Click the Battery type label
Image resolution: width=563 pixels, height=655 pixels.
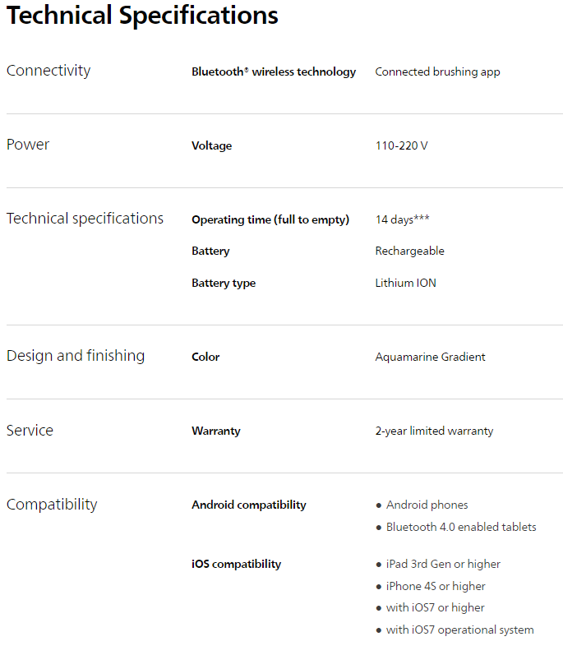pyautogui.click(x=224, y=283)
